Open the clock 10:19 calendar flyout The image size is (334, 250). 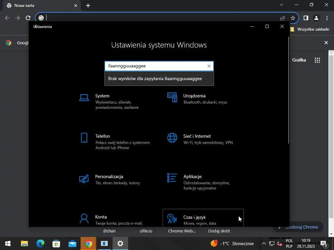(306, 243)
